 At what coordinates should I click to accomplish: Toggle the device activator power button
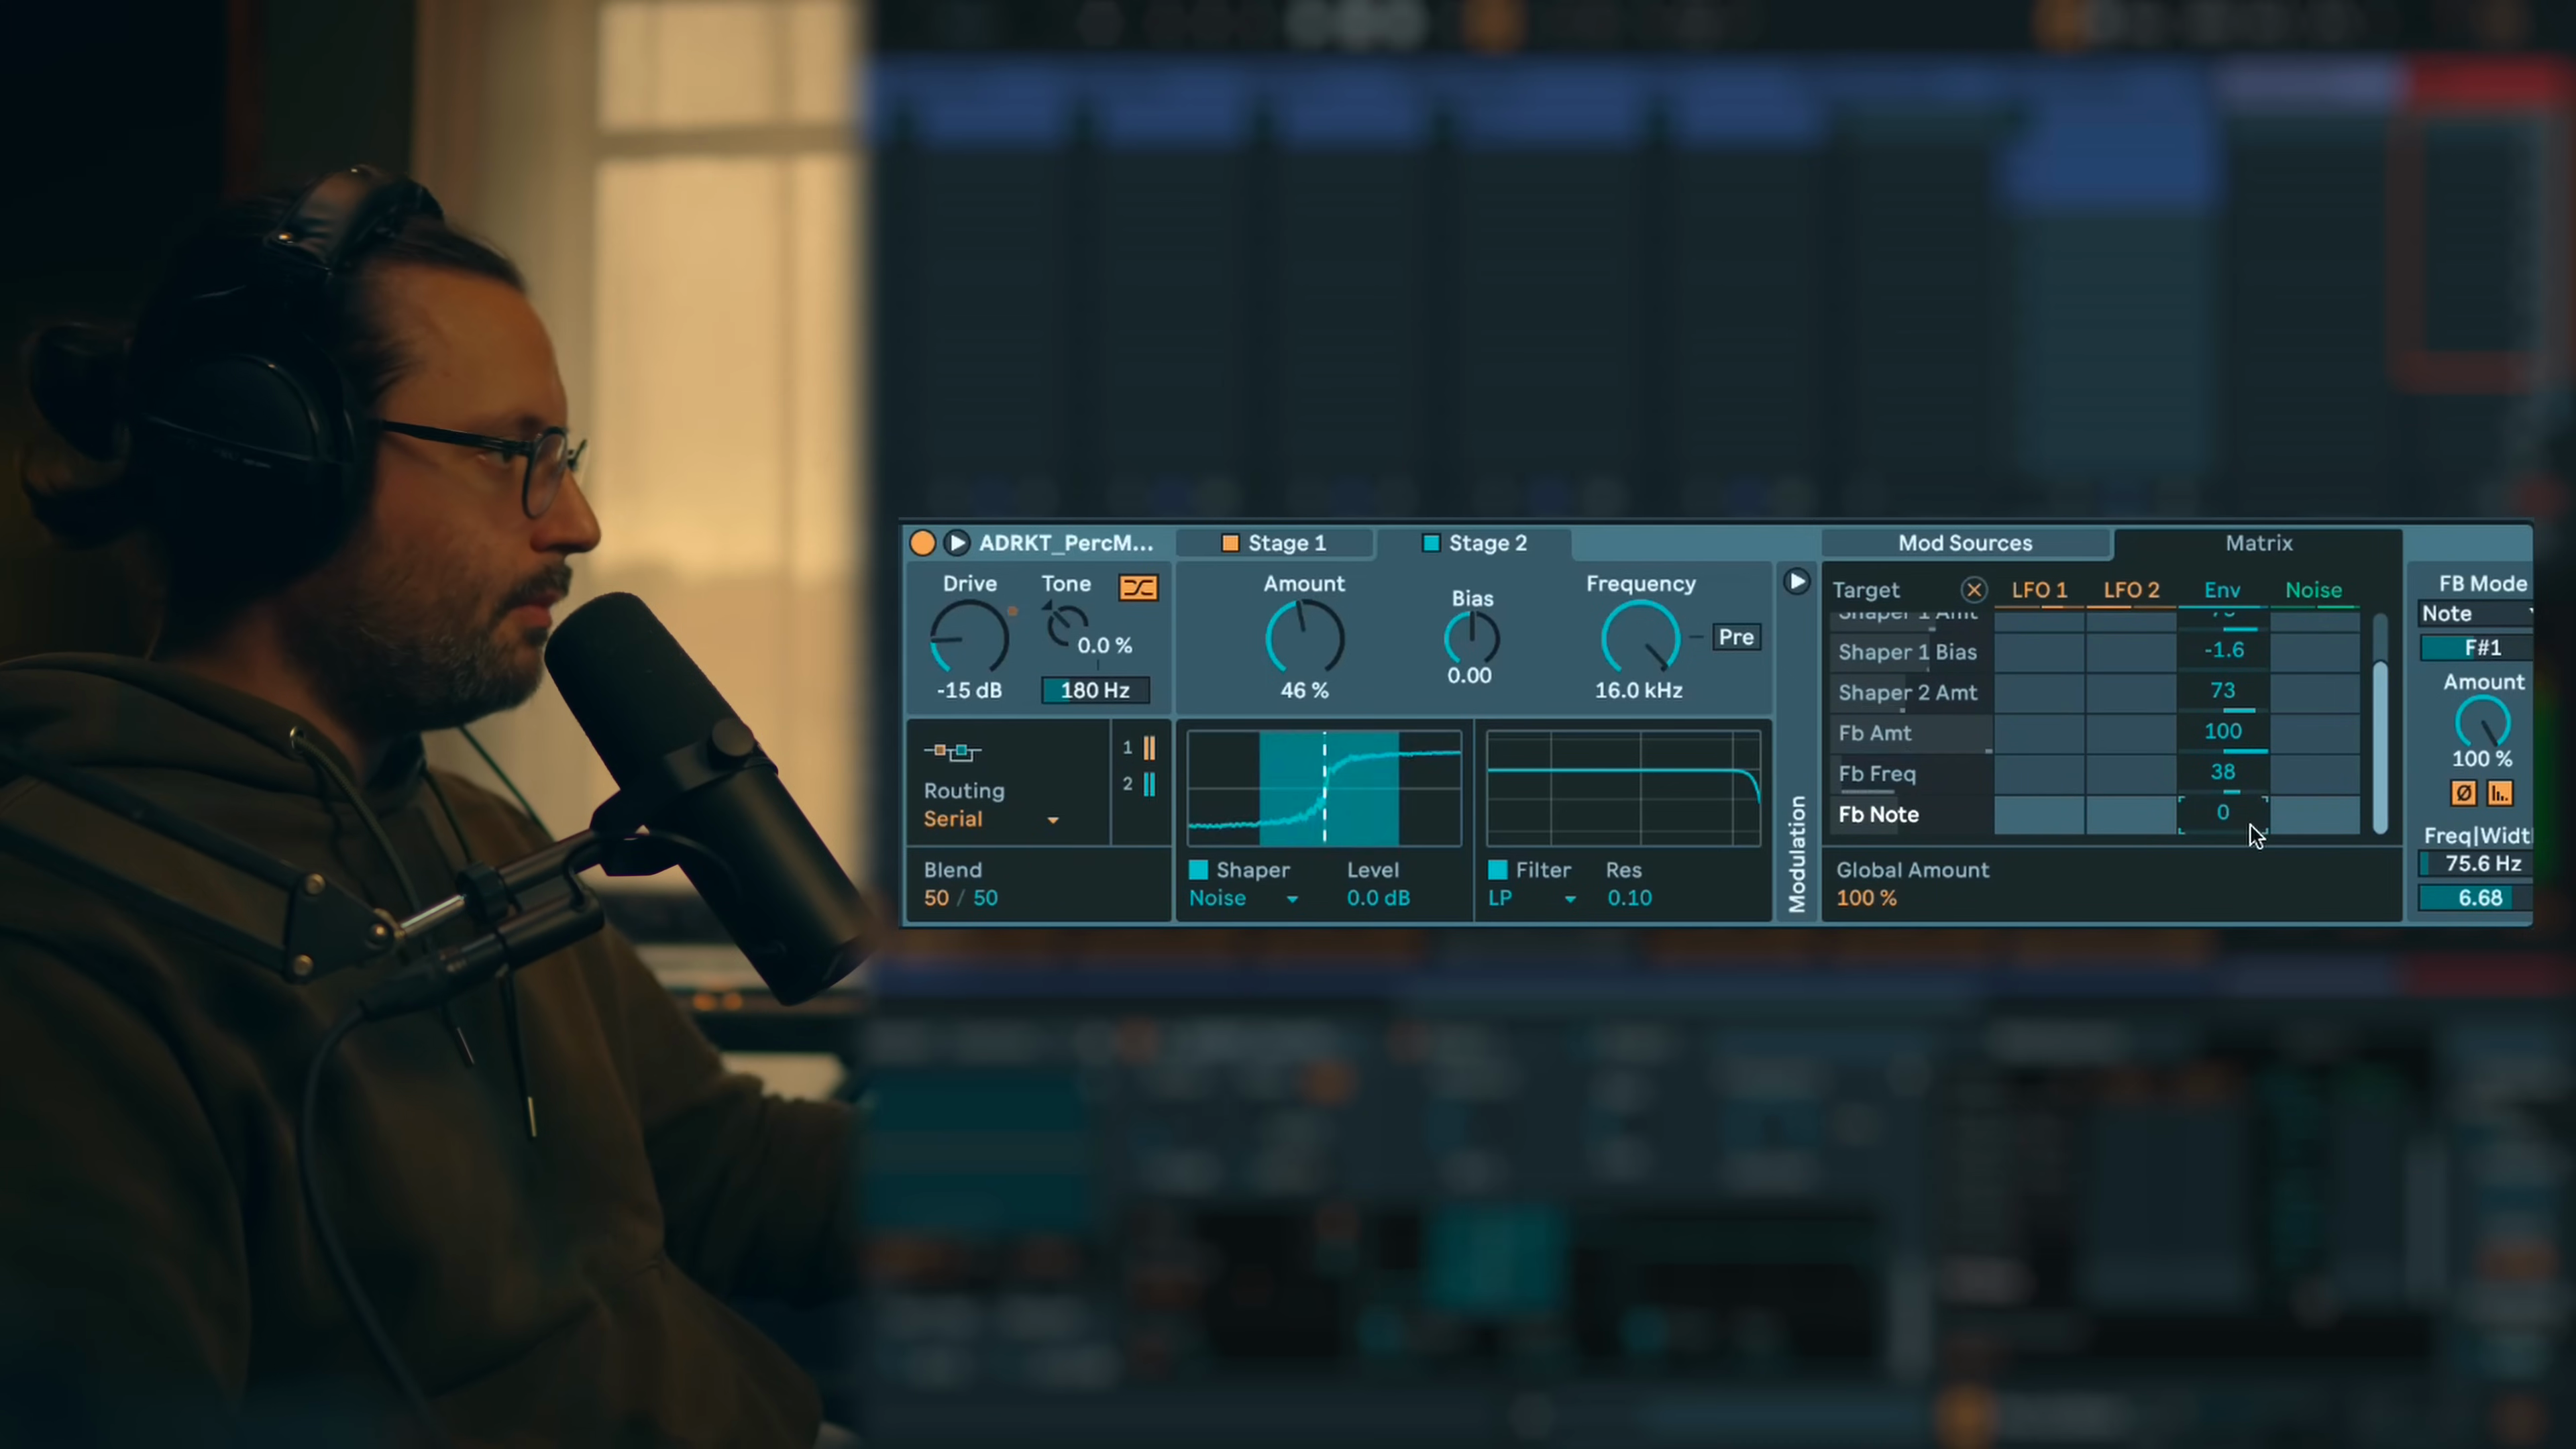922,543
